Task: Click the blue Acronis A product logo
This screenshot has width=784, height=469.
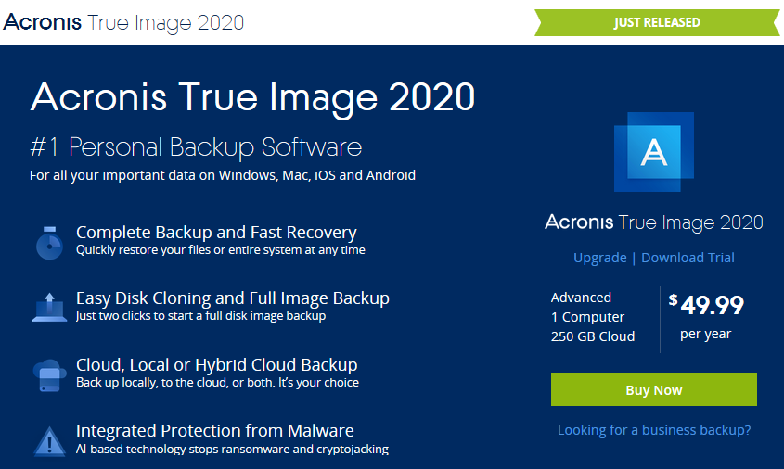Action: click(x=654, y=152)
